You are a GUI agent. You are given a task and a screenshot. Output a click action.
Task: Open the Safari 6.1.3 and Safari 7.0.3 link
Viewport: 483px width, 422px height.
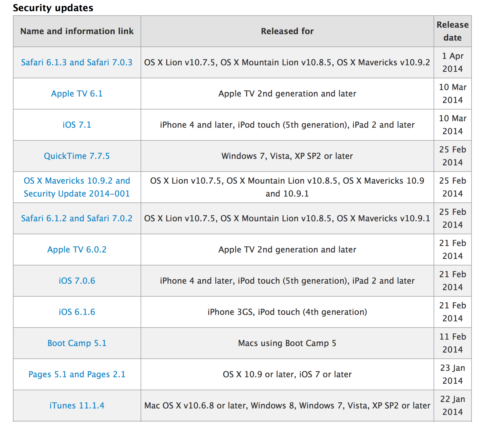[77, 62]
